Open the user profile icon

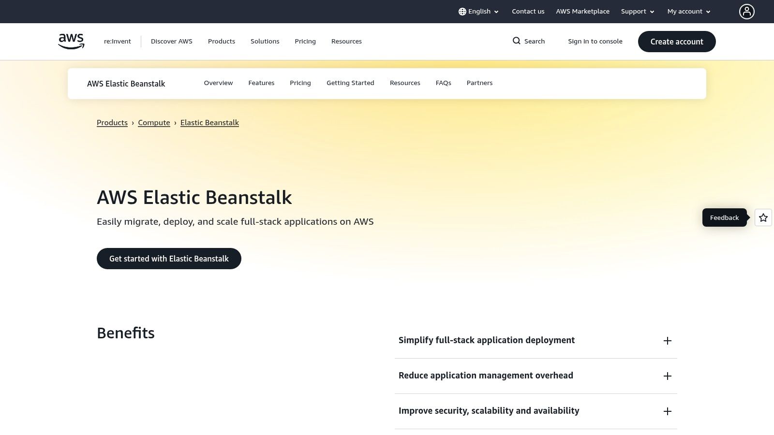746,12
